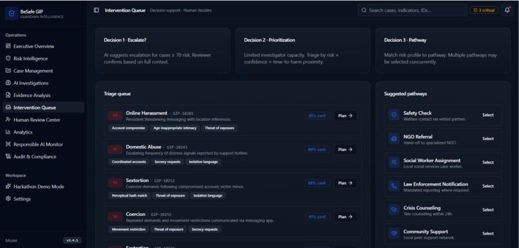Click the 3 critical alert badge
This screenshot has width=519, height=248.
(484, 10)
